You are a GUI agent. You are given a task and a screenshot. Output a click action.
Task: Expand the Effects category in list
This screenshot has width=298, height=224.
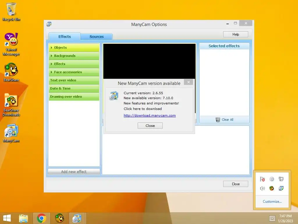click(74, 64)
